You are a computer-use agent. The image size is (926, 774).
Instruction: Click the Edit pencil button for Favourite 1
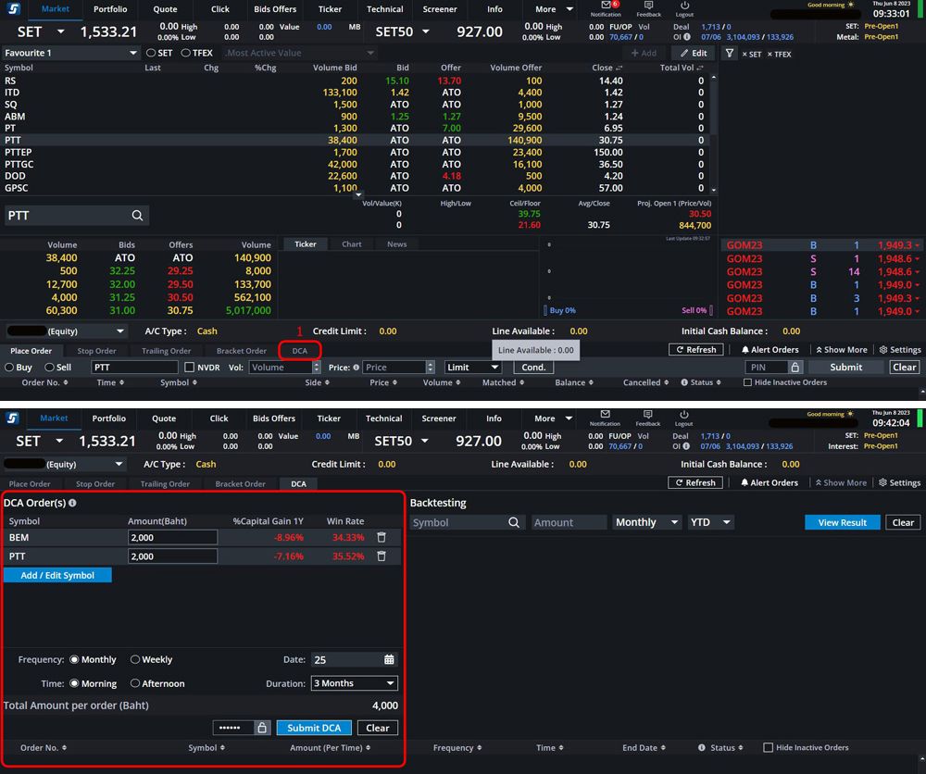click(x=693, y=53)
